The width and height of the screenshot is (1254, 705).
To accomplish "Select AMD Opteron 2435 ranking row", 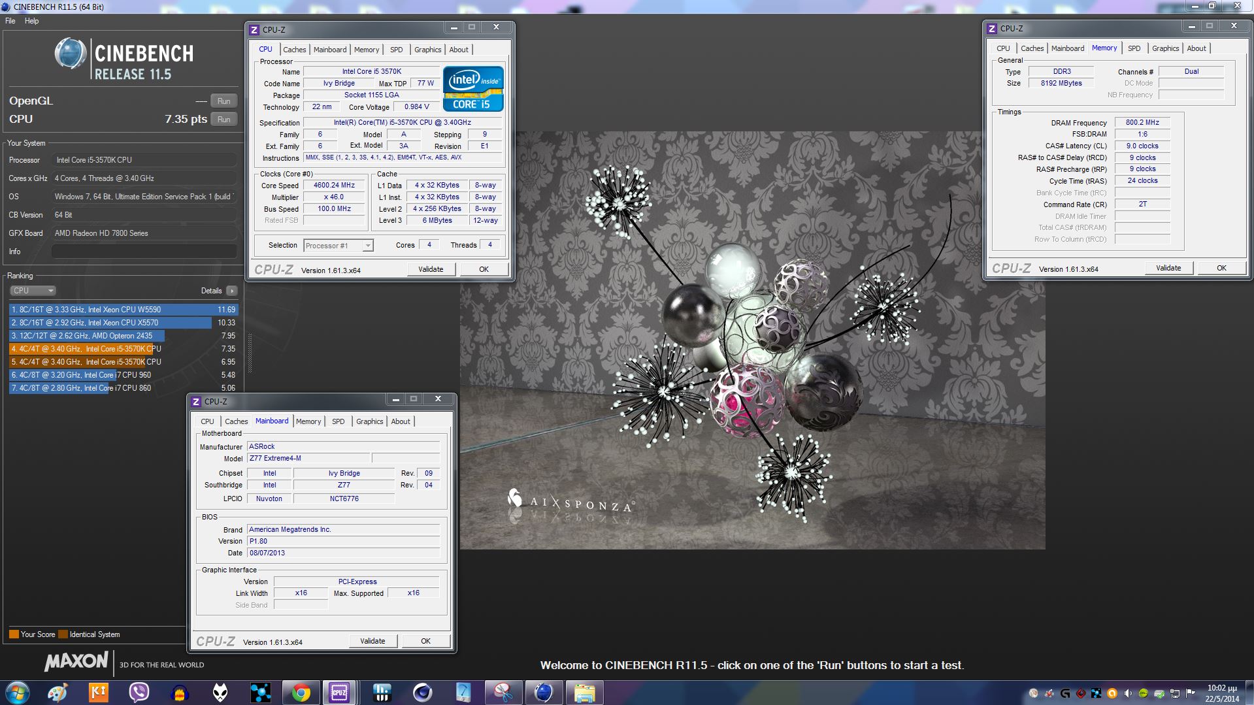I will [x=124, y=336].
